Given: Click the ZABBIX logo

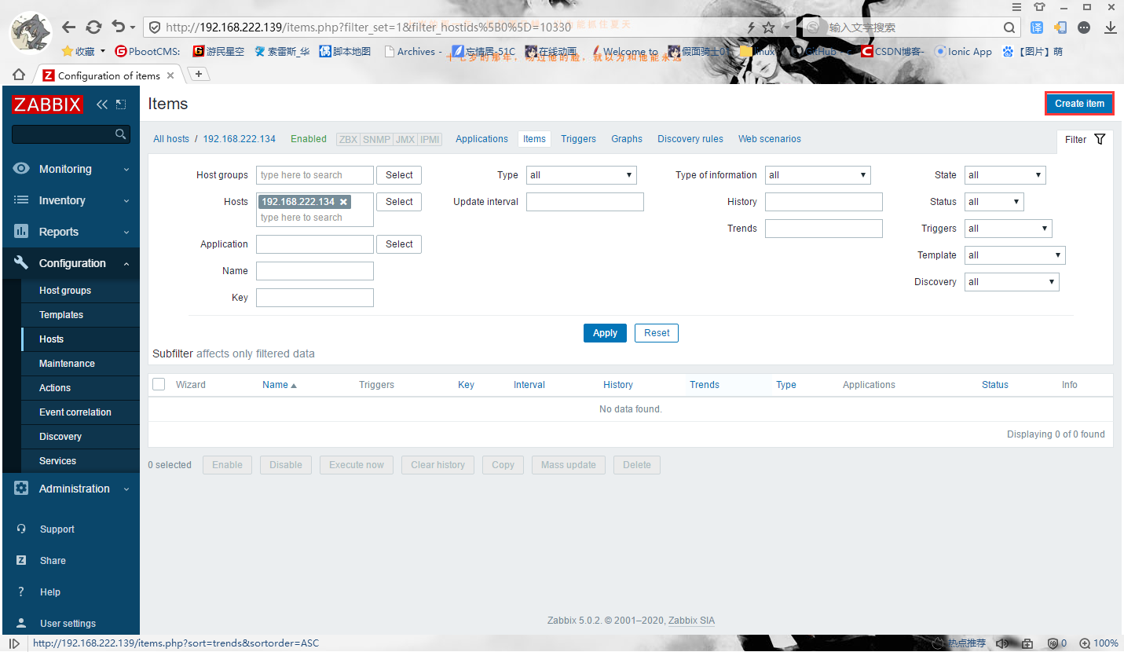Looking at the screenshot, I should coord(48,104).
